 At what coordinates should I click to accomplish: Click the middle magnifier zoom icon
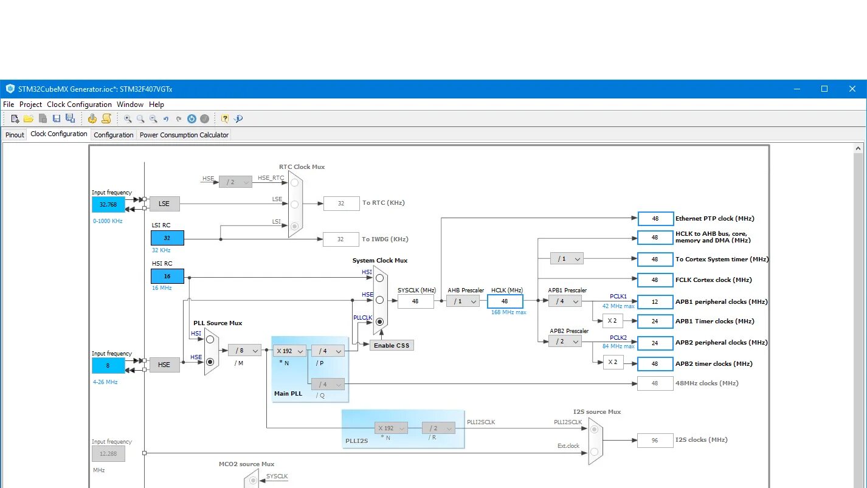[x=140, y=119]
